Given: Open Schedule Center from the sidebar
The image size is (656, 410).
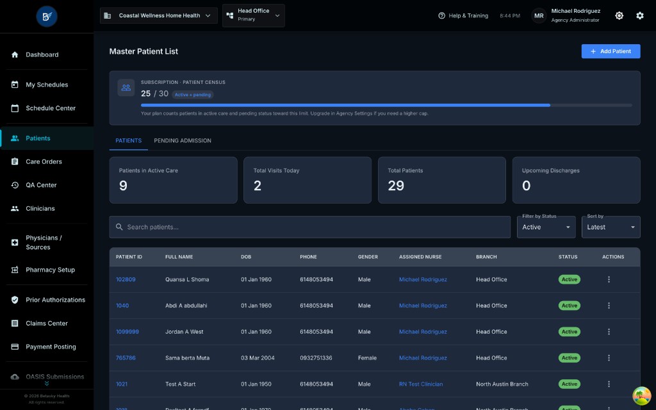Looking at the screenshot, I should click(x=46, y=108).
